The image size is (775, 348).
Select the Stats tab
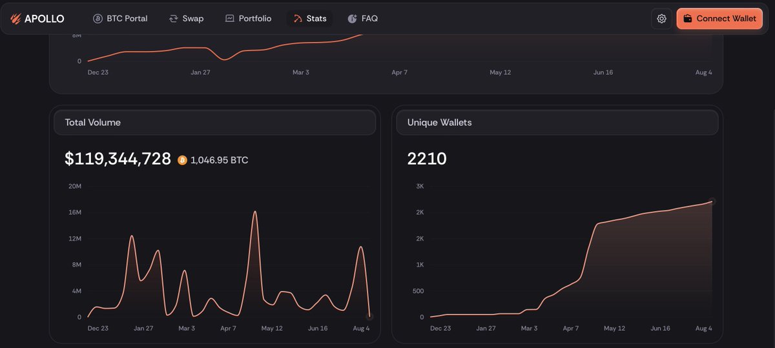(x=310, y=19)
